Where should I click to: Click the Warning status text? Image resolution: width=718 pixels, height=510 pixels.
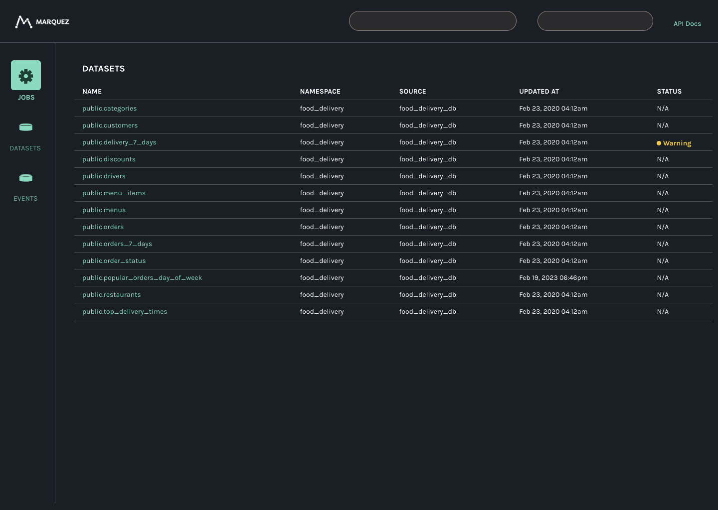(677, 143)
